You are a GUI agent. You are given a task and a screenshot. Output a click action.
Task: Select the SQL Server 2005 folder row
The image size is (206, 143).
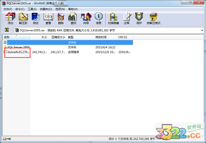tap(68, 47)
